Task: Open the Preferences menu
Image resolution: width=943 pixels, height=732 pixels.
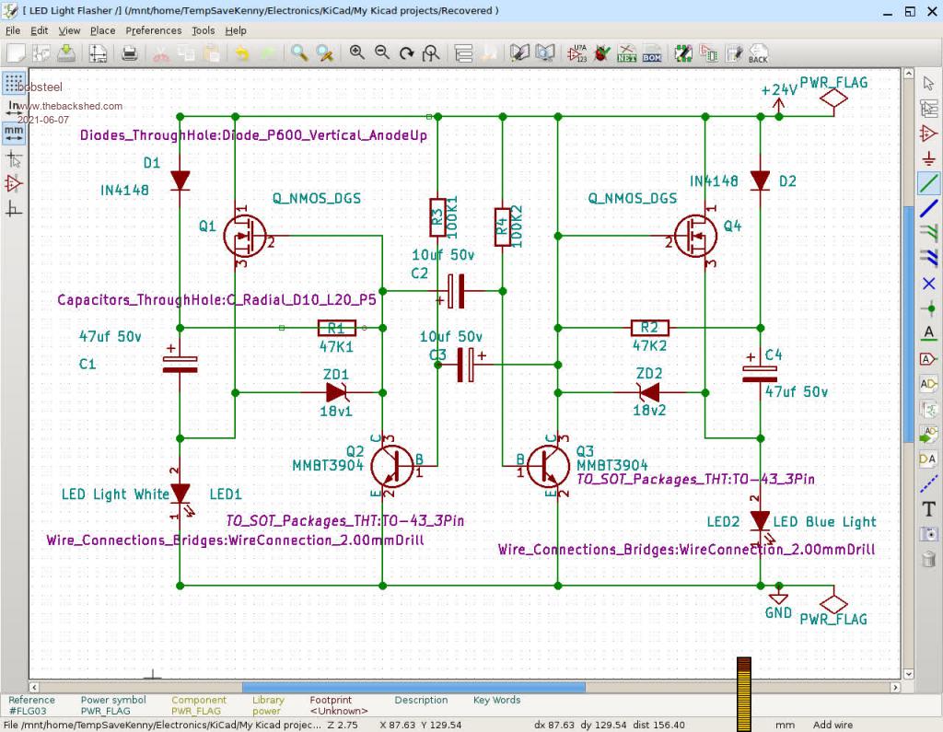Action: pyautogui.click(x=154, y=30)
